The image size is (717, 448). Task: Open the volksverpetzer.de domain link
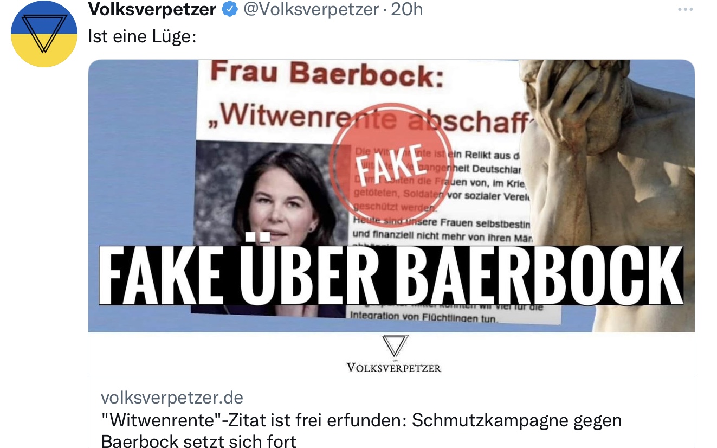172,398
